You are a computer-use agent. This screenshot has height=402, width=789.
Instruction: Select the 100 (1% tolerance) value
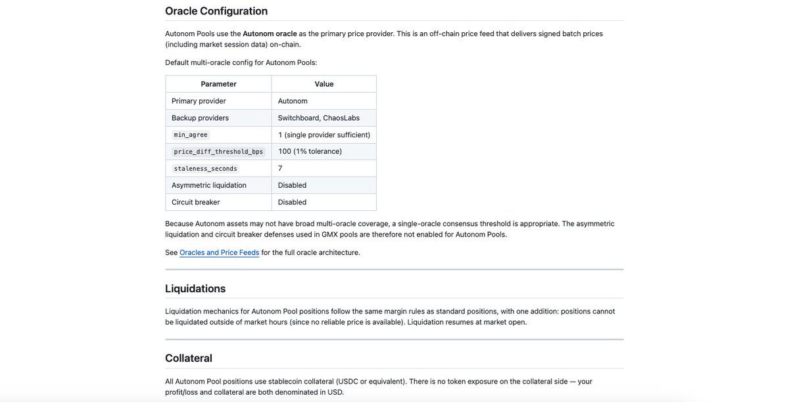tap(310, 151)
